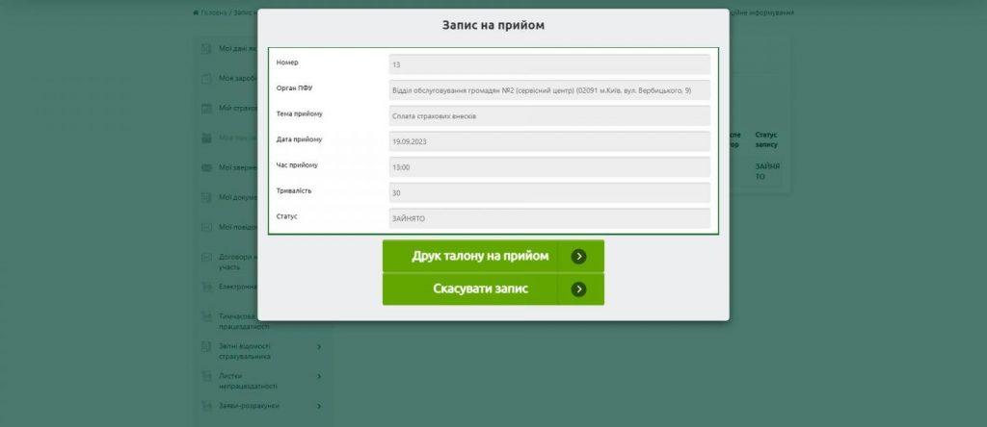This screenshot has width=987, height=427.
Task: Click the icon beside "Мої дані" in sidebar
Action: point(206,49)
